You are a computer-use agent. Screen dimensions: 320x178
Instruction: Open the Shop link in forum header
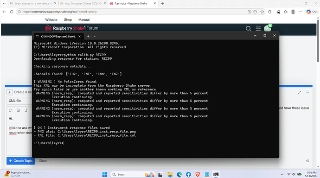68,20
